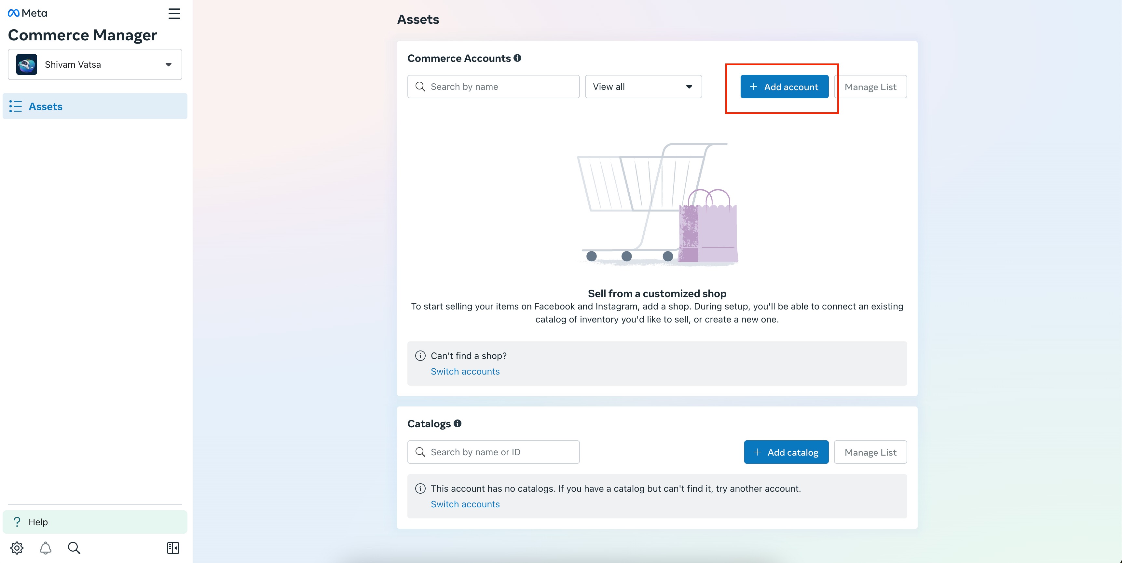This screenshot has height=563, width=1122.
Task: Click the Catalogs info icon
Action: tap(457, 423)
